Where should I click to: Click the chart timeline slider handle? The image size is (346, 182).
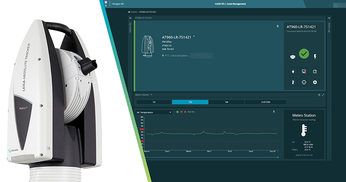click(x=278, y=157)
